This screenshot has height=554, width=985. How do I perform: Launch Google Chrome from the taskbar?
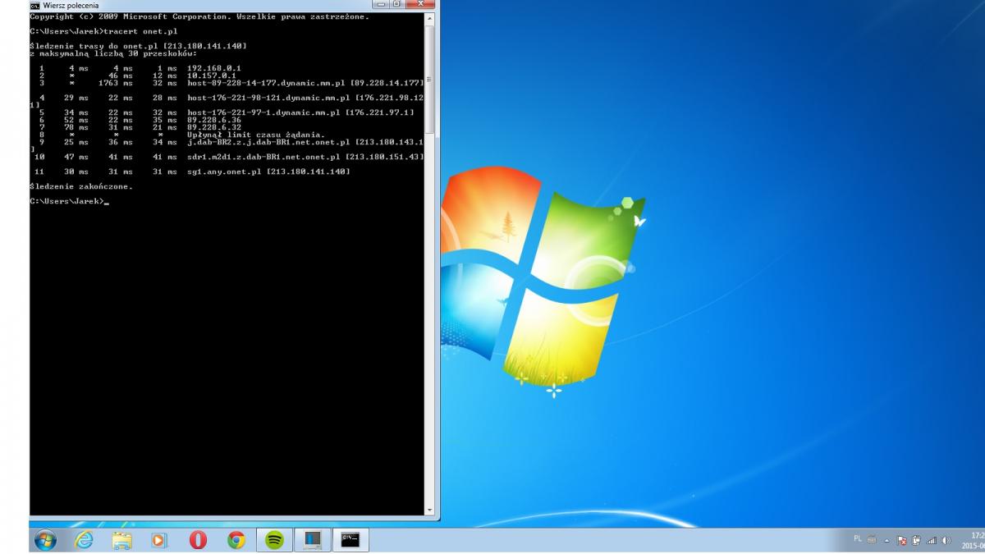coord(236,540)
